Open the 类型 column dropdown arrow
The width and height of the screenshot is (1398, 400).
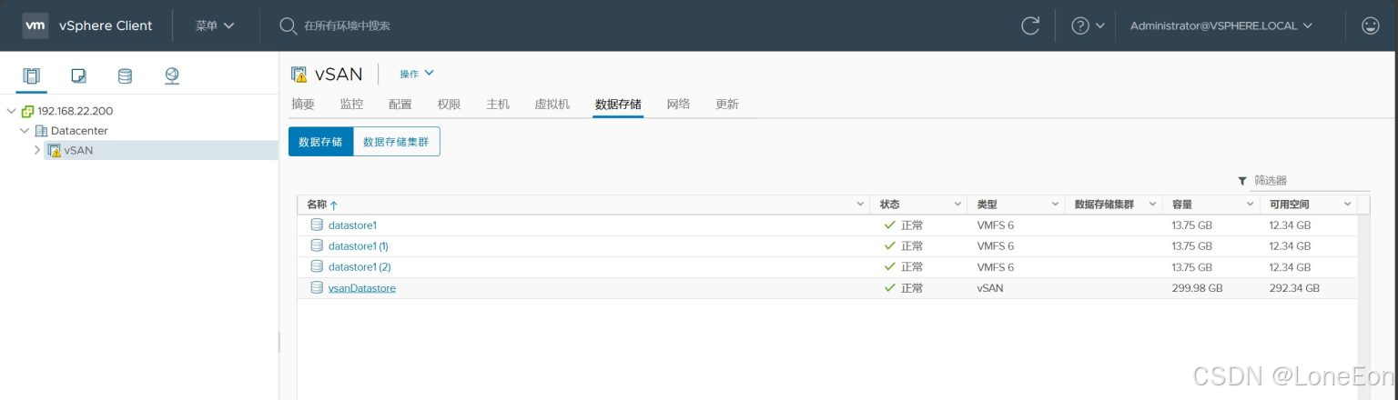(x=1055, y=205)
